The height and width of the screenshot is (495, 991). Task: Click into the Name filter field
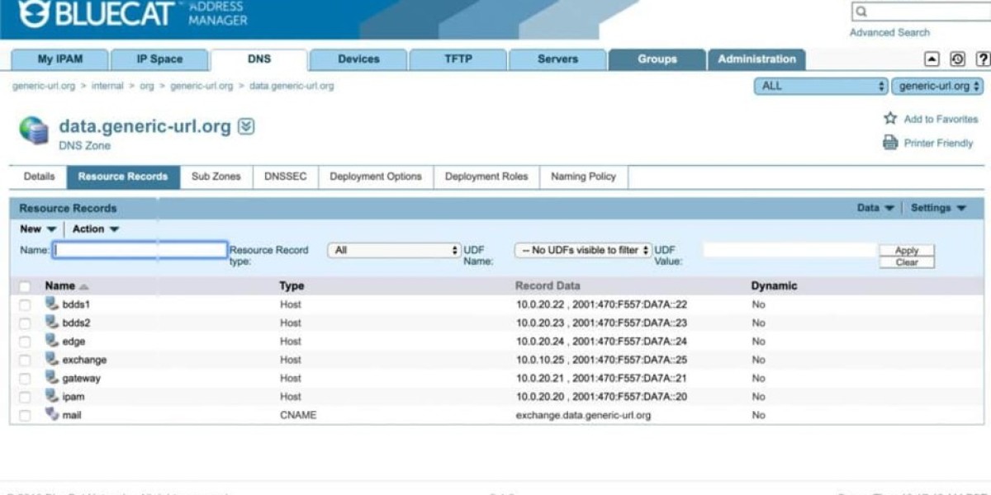(x=140, y=250)
